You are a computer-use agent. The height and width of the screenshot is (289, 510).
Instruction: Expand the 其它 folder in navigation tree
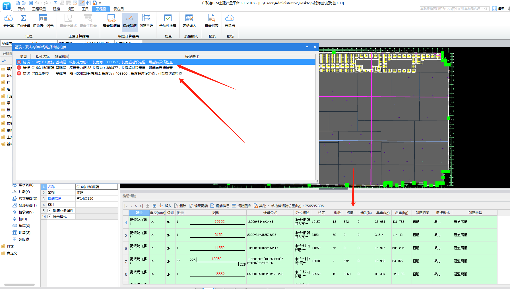point(3,246)
